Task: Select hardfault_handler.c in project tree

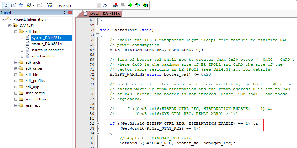Action: tap(48, 50)
